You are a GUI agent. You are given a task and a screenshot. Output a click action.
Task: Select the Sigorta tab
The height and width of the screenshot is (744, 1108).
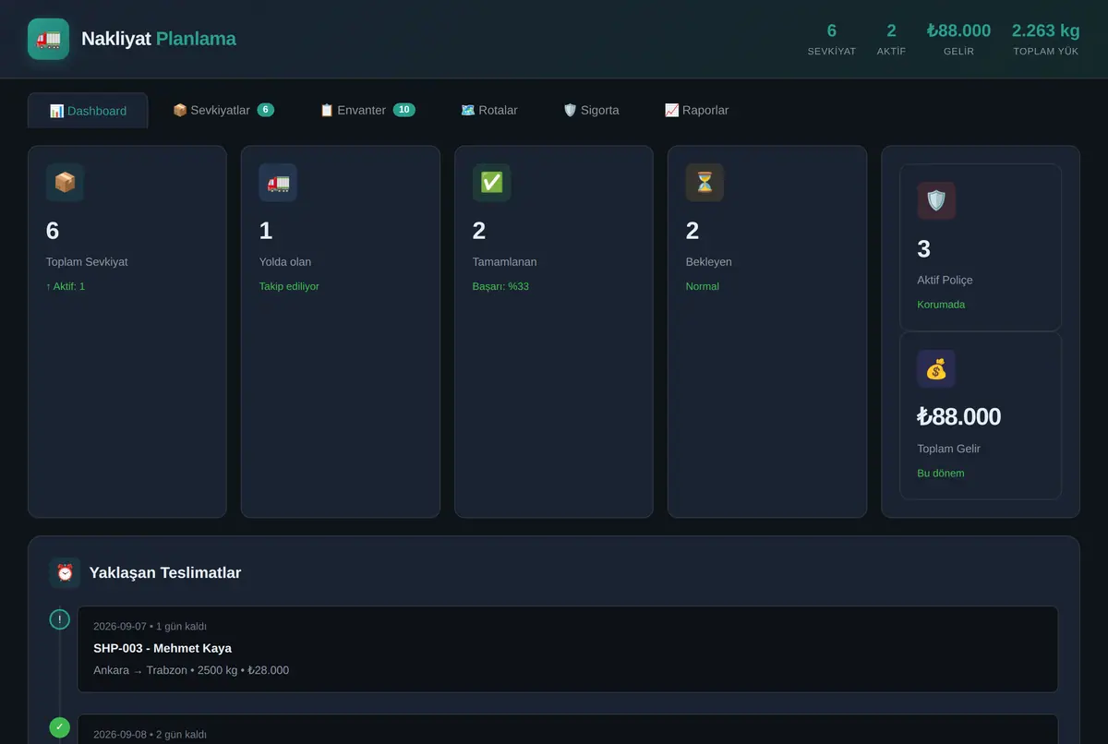coord(591,110)
